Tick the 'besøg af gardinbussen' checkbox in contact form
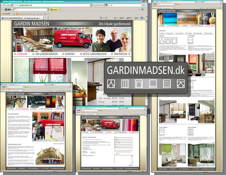 click(115, 150)
